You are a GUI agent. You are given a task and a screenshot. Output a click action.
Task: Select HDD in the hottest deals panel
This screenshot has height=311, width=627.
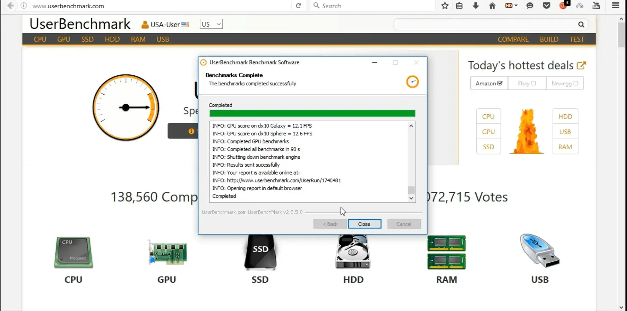coord(565,116)
